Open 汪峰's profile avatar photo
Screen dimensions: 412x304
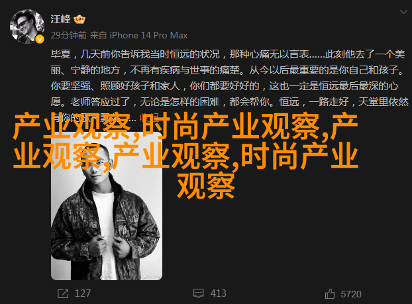tap(27, 26)
